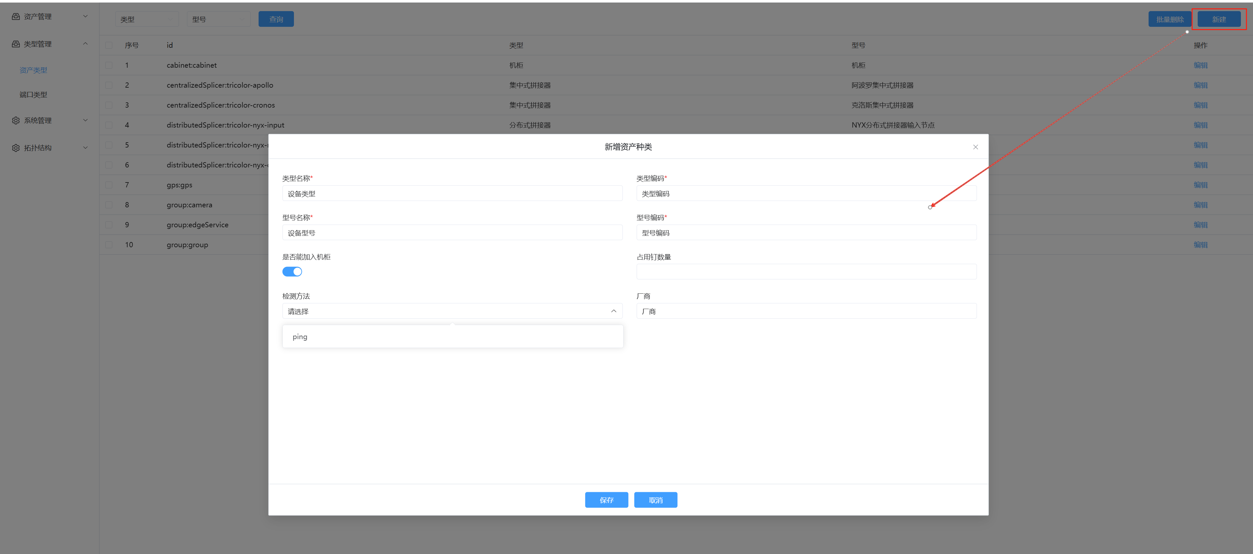Click the group:group id cell
The image size is (1253, 554).
(x=187, y=245)
